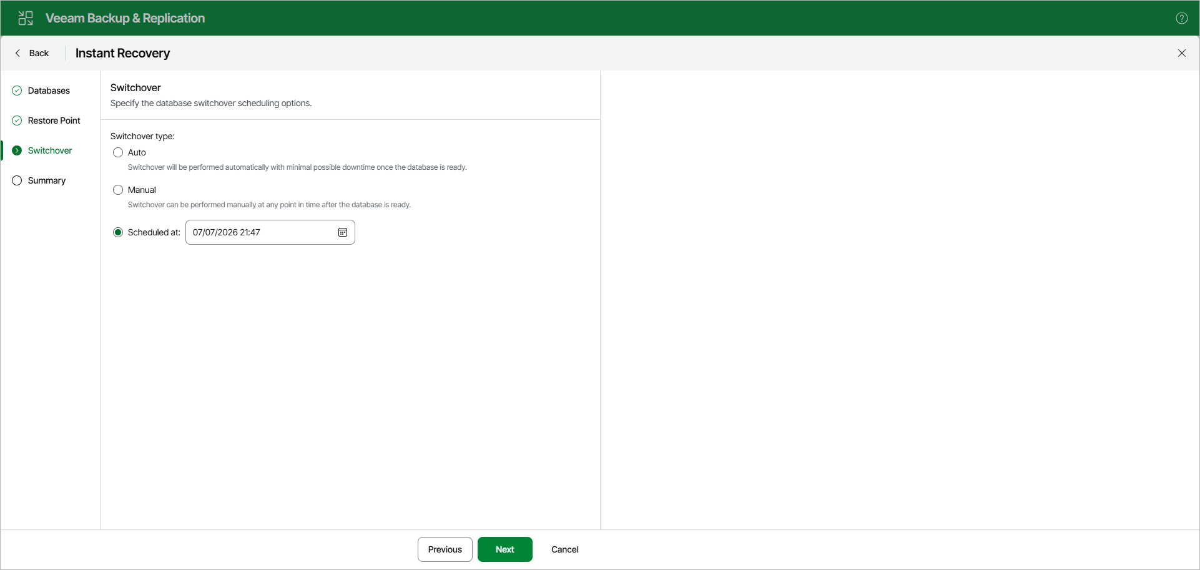This screenshot has width=1200, height=570.
Task: Open the Summary wizard step
Action: 39,180
